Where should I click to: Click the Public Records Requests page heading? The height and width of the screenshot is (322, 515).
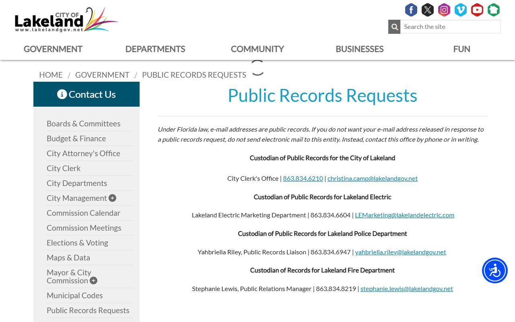(322, 96)
